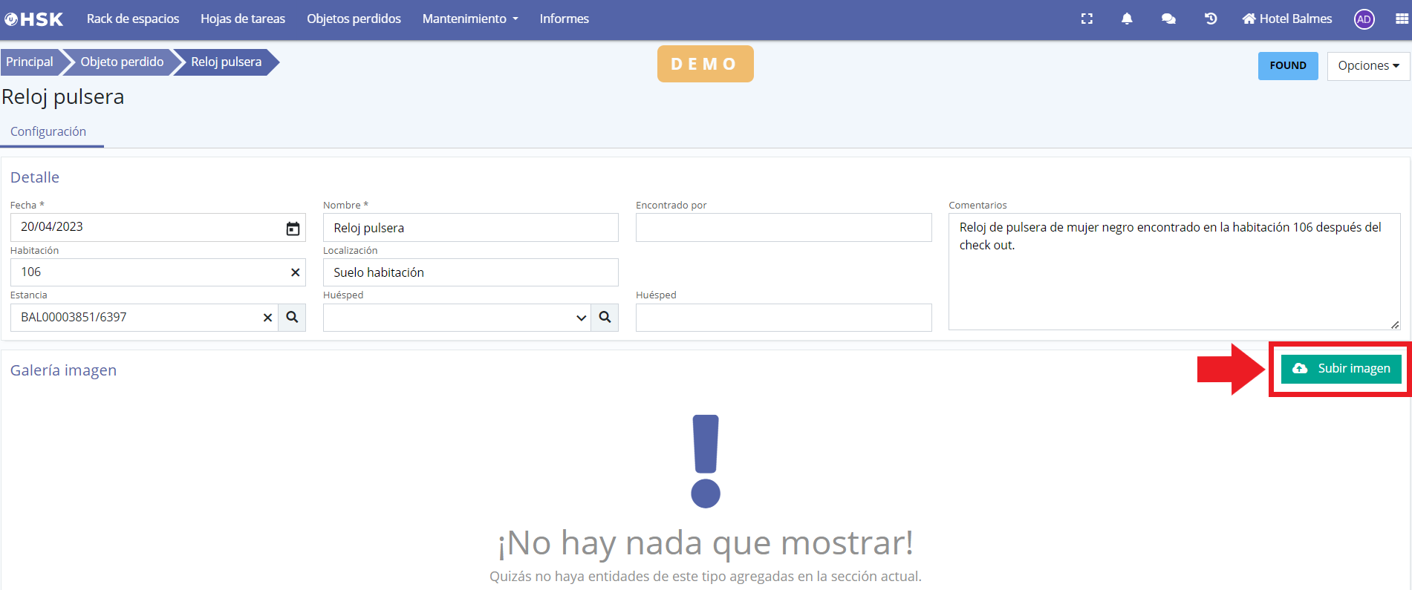Expand the Huésped combo box

click(581, 318)
